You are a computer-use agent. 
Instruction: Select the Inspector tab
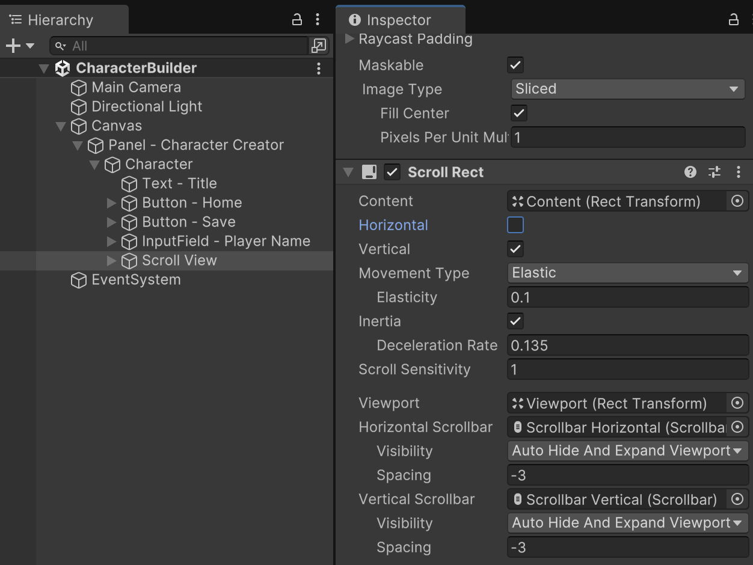tap(398, 20)
